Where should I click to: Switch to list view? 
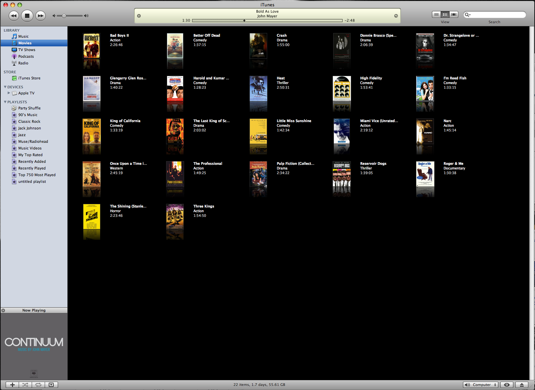coord(436,14)
